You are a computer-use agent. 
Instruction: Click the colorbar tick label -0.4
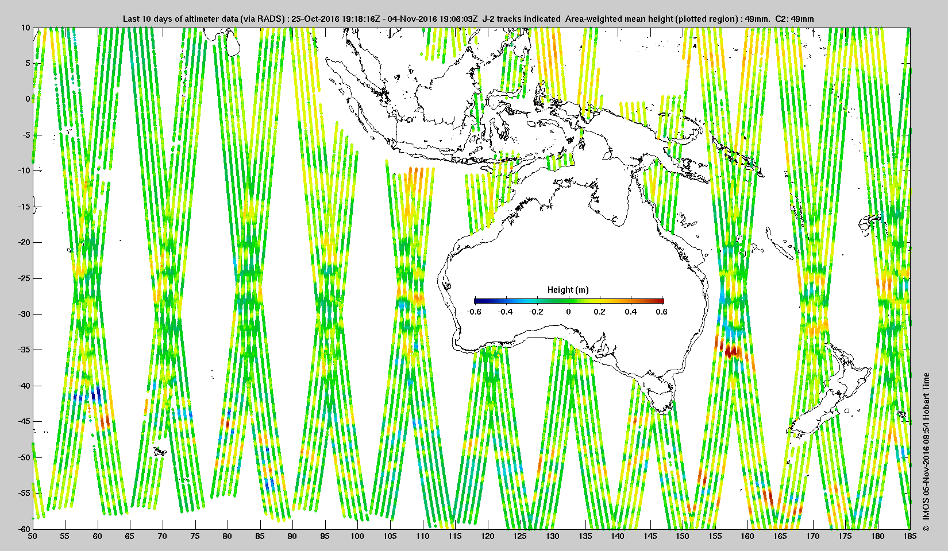(x=505, y=312)
